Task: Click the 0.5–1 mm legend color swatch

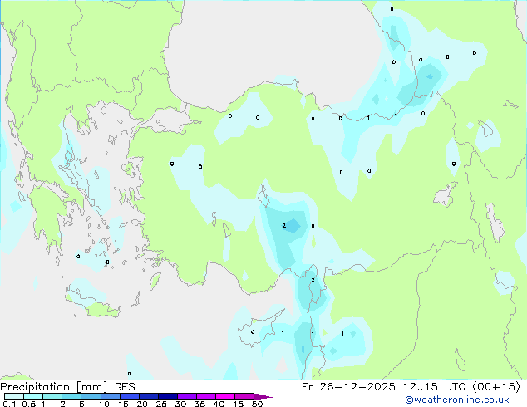Action: click(33, 396)
